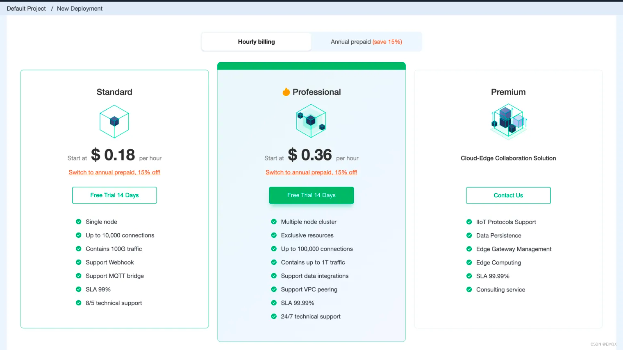
Task: Click check icon beside Professional SLA 99.99%
Action: (274, 303)
